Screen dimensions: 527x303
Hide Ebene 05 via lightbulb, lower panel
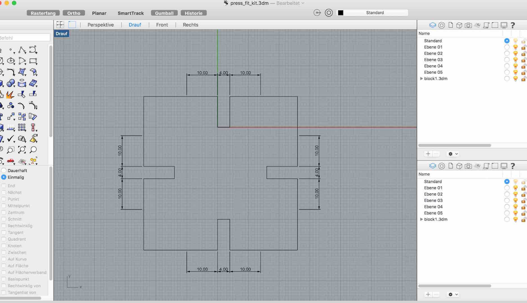515,213
